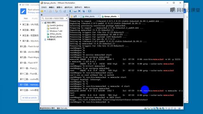Open chapter 第九章: Flask-Migrate

(29, 57)
